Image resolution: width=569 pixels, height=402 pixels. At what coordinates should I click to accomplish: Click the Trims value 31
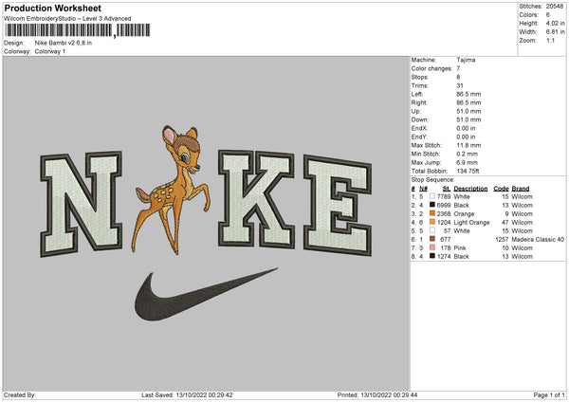click(x=460, y=85)
